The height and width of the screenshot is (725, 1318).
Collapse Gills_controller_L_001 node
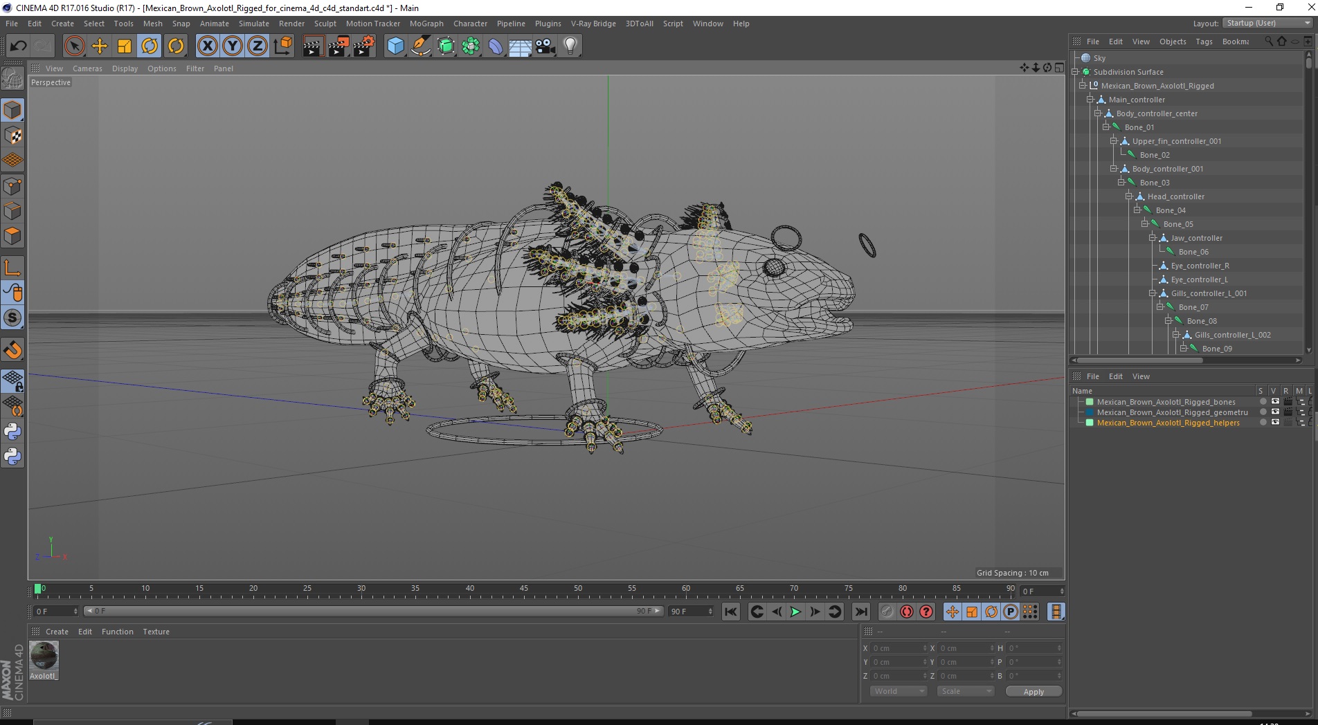tap(1153, 293)
